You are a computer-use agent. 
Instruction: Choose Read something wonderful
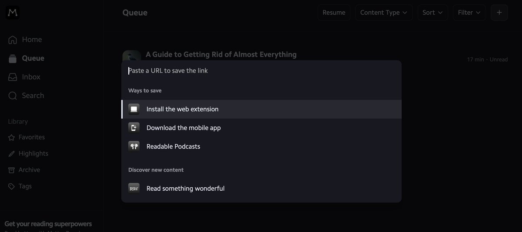click(261, 189)
